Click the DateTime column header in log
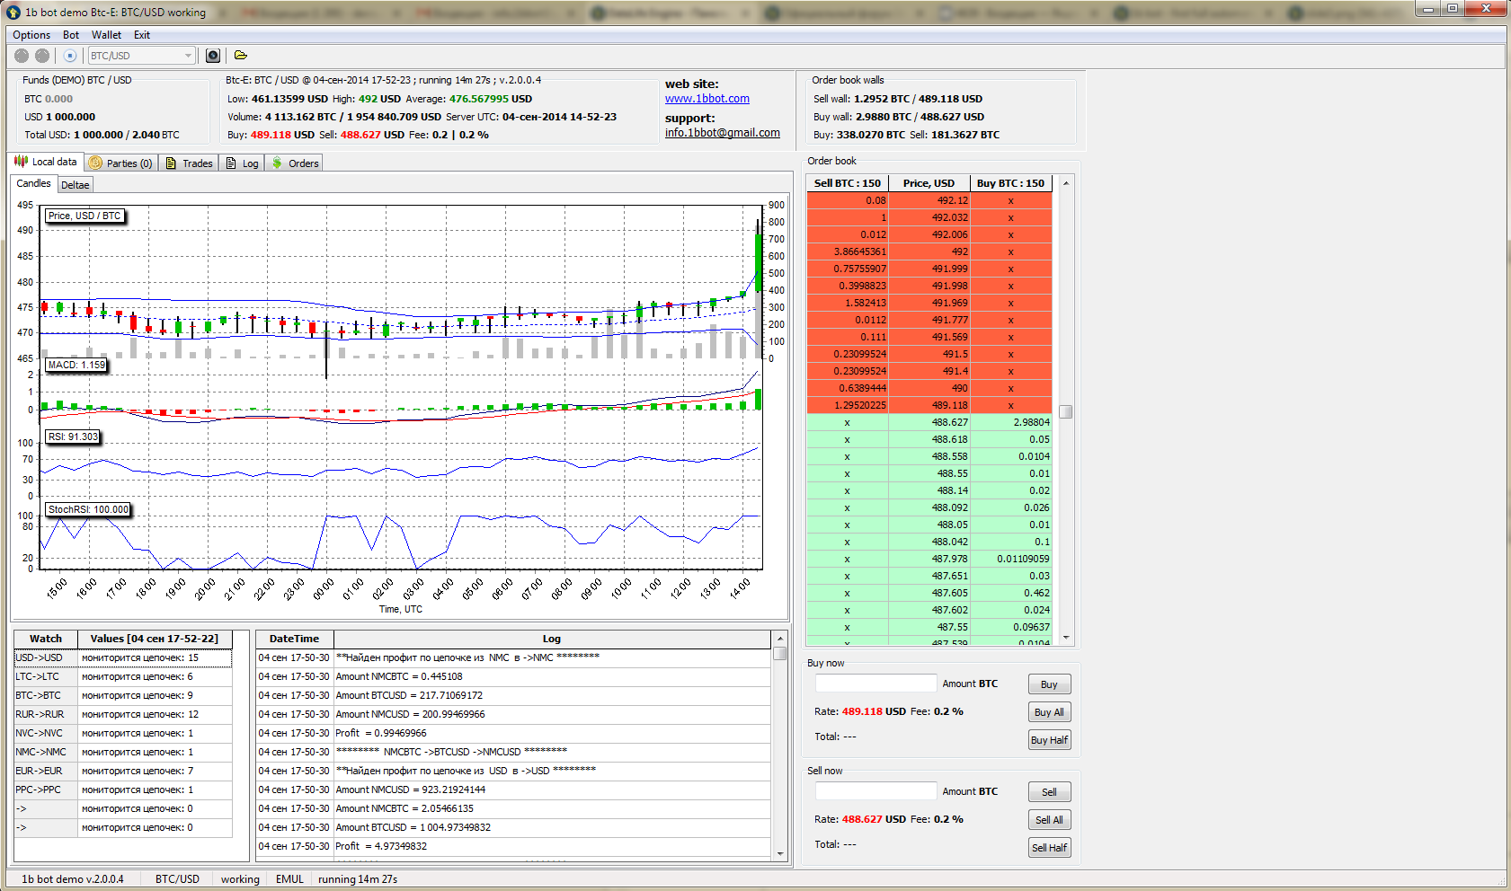The width and height of the screenshot is (1511, 891). tap(295, 639)
